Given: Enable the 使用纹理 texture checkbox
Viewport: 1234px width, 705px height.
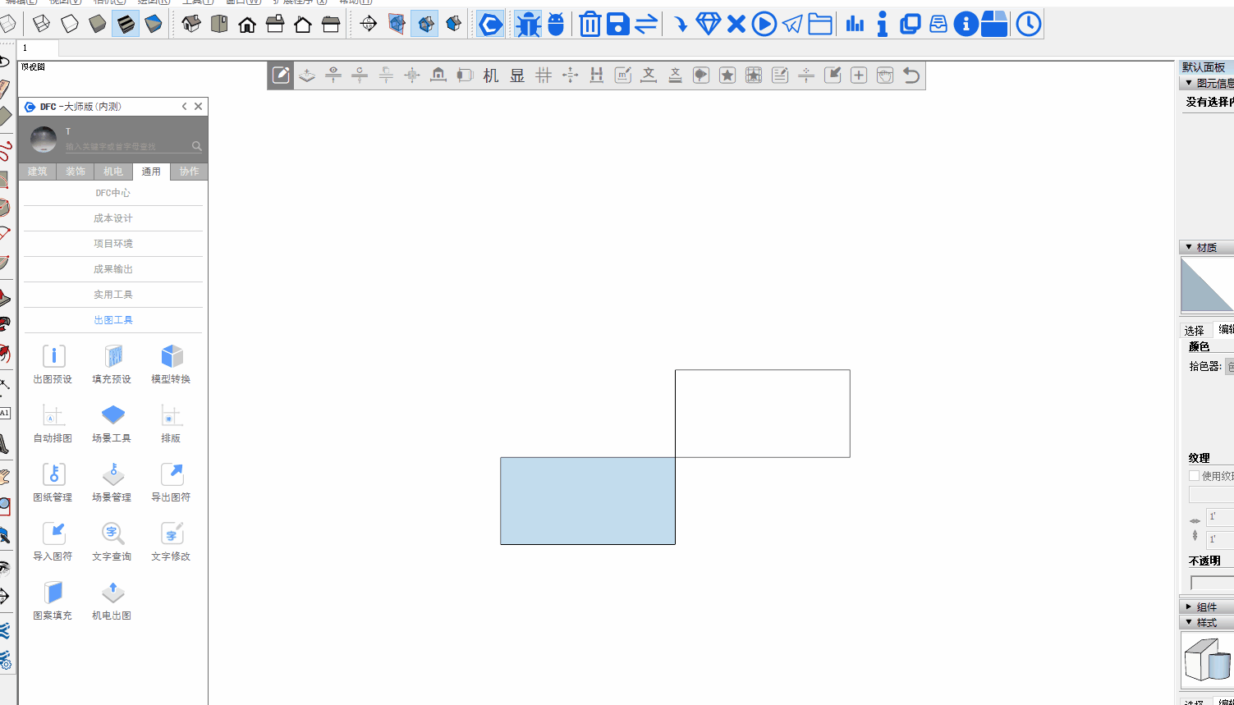Looking at the screenshot, I should 1195,476.
